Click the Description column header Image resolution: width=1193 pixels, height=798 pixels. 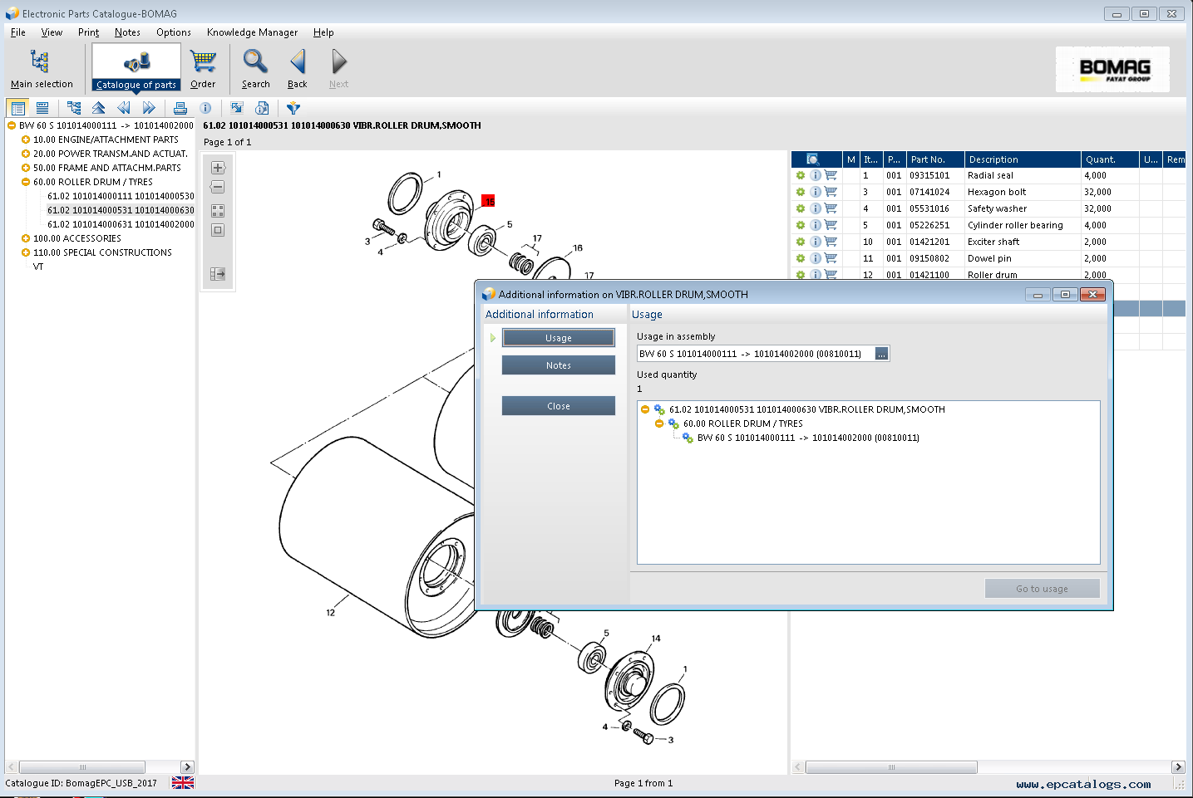(x=1023, y=159)
